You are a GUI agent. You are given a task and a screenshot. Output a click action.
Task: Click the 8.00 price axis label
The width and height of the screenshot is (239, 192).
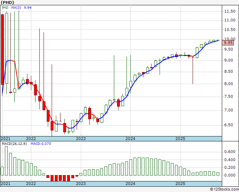pyautogui.click(x=228, y=84)
